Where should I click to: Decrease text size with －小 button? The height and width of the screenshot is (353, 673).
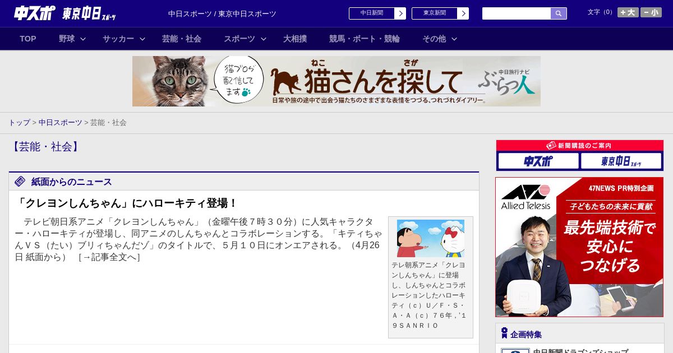(651, 12)
